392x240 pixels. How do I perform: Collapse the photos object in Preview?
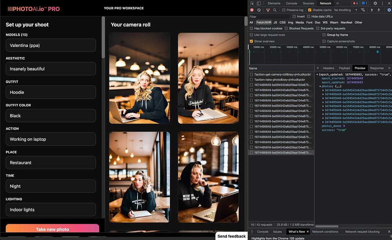[x=320, y=86]
